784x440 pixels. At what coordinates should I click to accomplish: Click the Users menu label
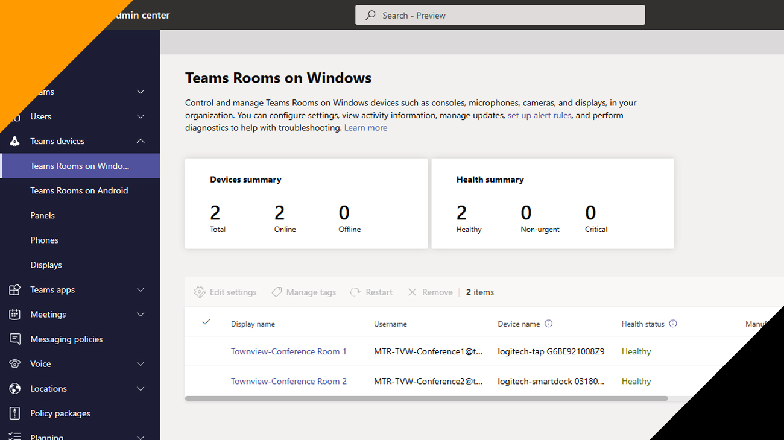(x=41, y=116)
